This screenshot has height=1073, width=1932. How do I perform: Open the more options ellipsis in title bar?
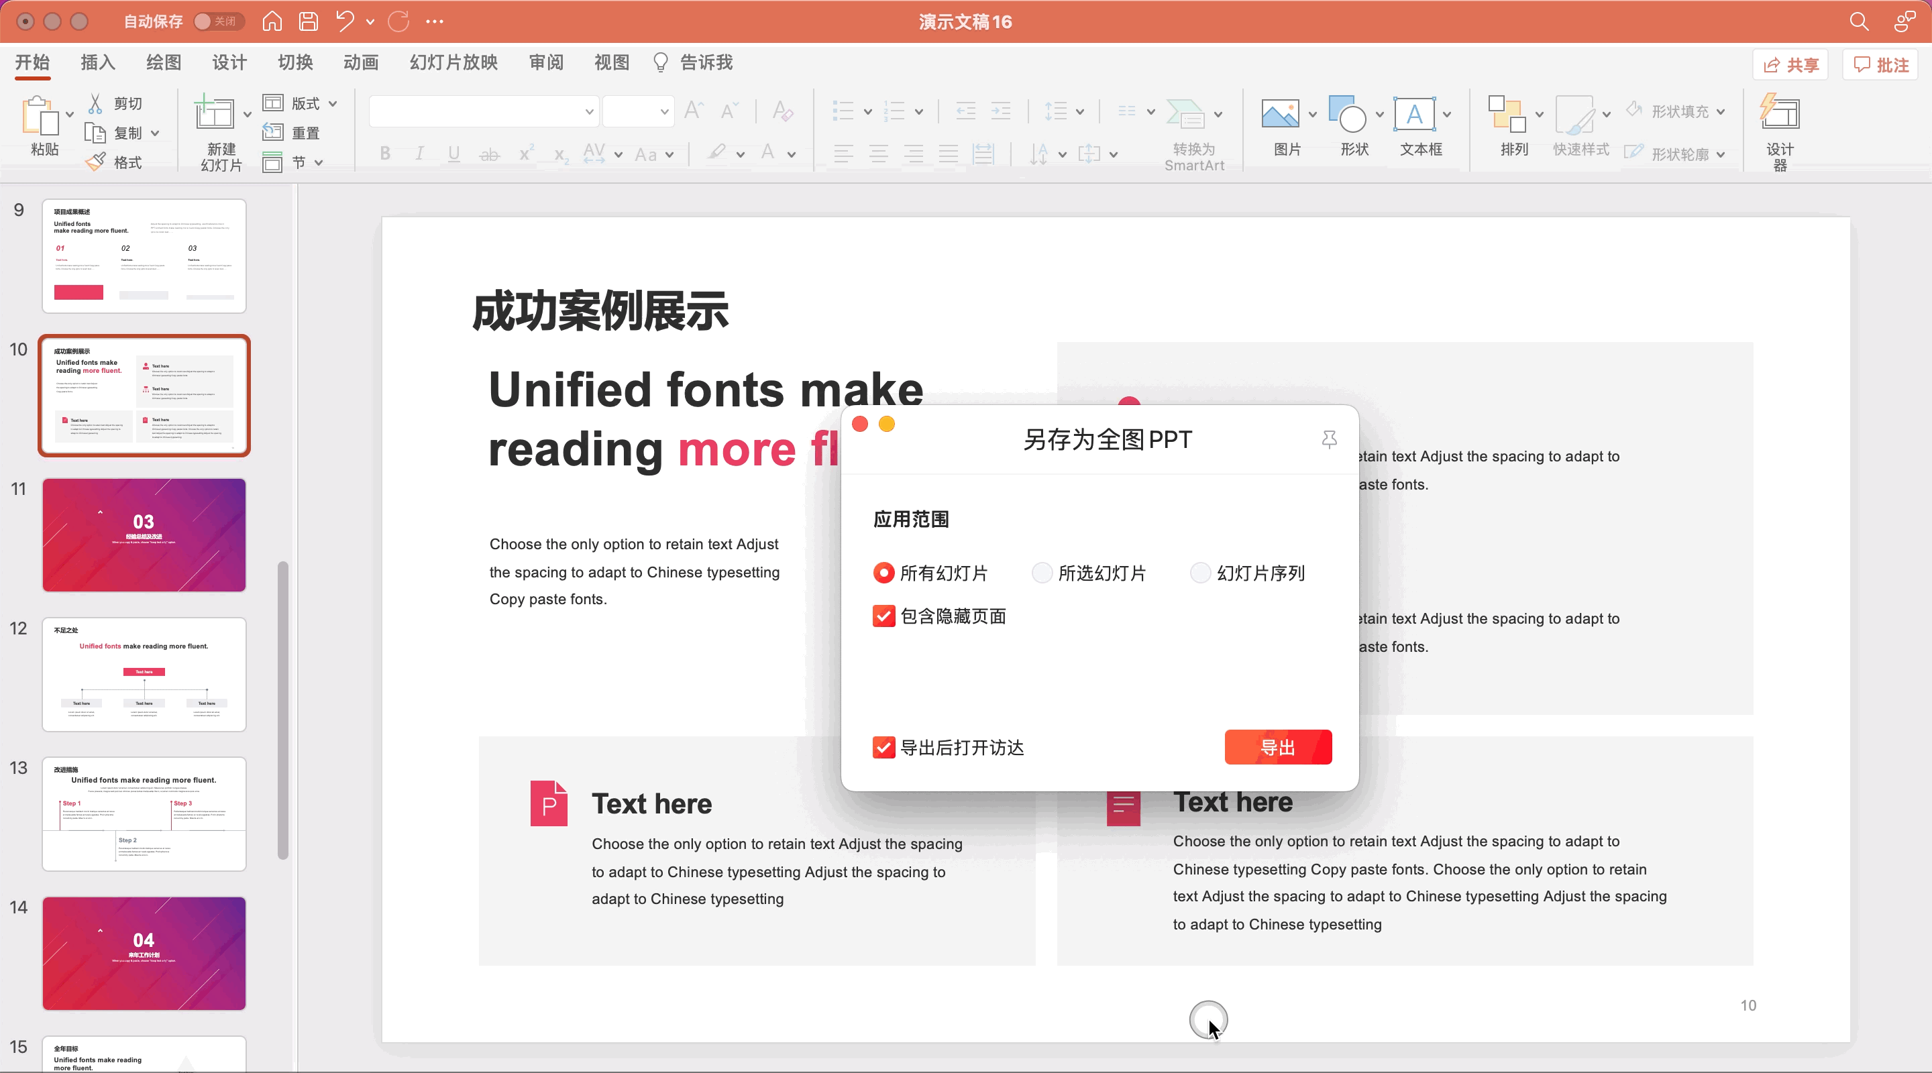tap(434, 21)
